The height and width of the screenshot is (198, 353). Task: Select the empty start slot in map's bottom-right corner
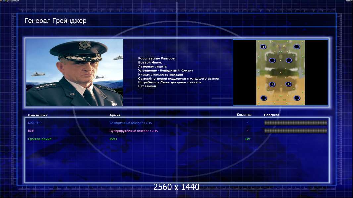pos(297,98)
